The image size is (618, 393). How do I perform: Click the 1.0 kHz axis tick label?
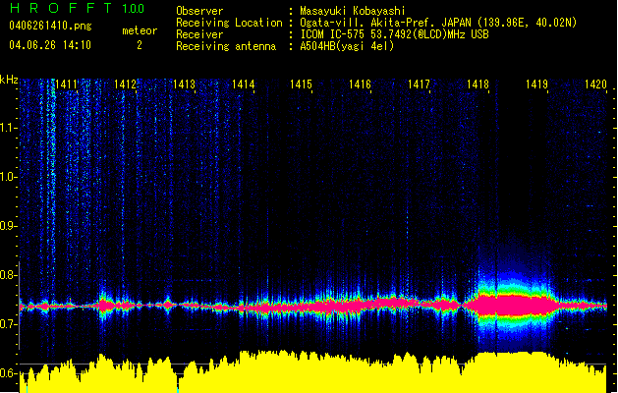point(8,177)
